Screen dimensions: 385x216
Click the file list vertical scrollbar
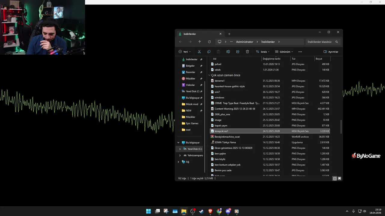pyautogui.click(x=341, y=127)
